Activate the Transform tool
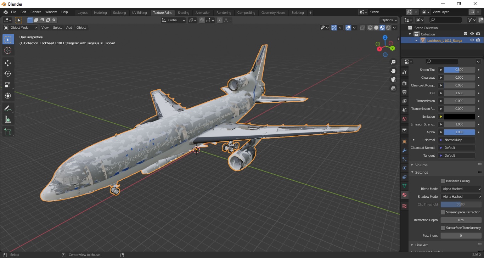This screenshot has height=258, width=484. [x=8, y=96]
